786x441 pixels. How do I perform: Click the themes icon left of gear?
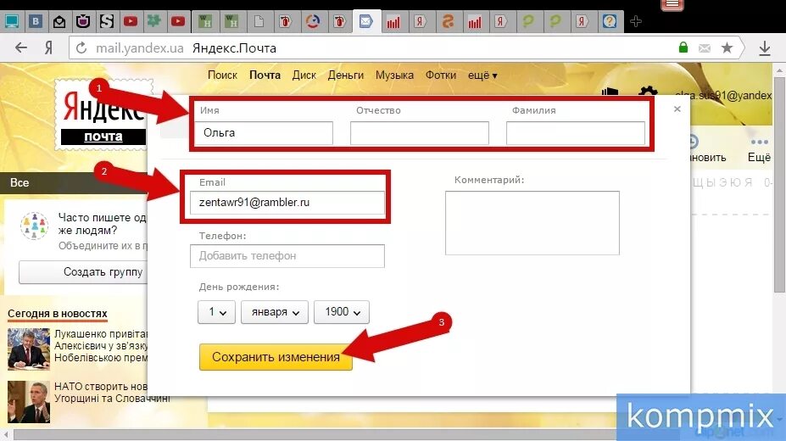coord(610,92)
